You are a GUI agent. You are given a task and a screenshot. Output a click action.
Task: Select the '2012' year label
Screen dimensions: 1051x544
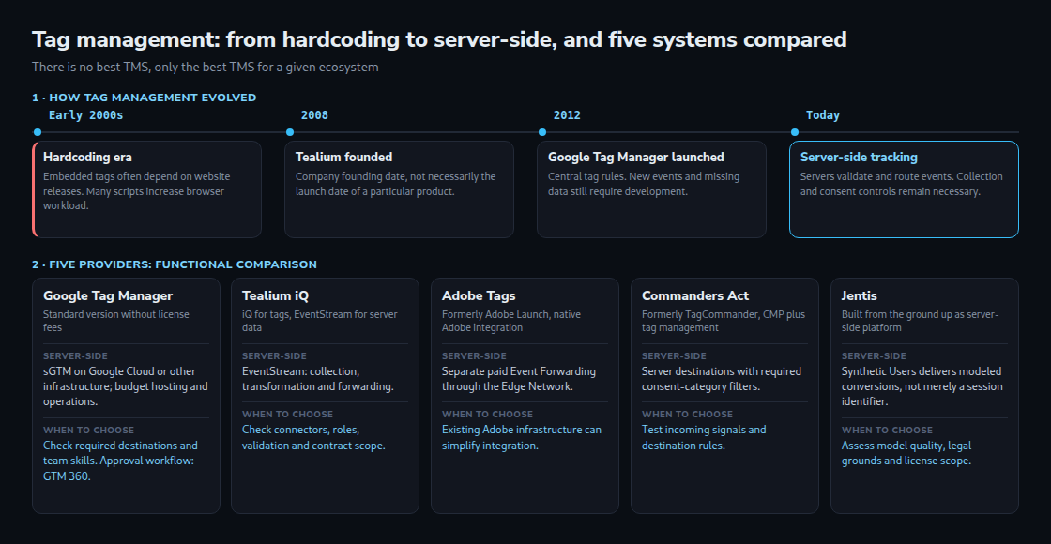click(x=567, y=115)
